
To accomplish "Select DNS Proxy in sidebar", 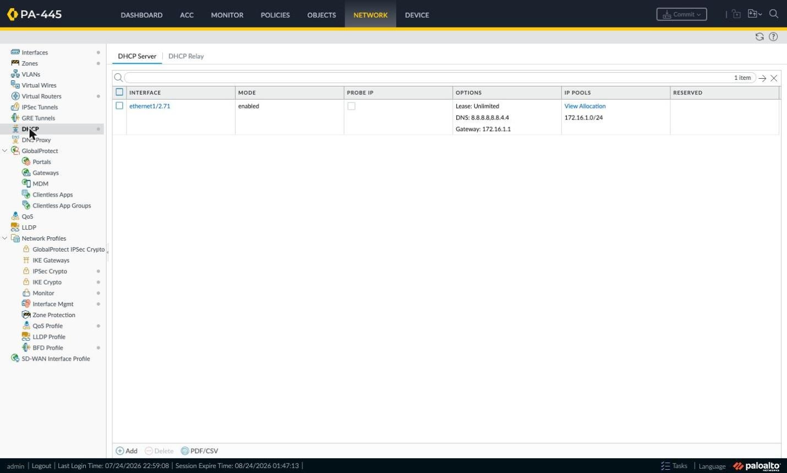I will pos(36,140).
